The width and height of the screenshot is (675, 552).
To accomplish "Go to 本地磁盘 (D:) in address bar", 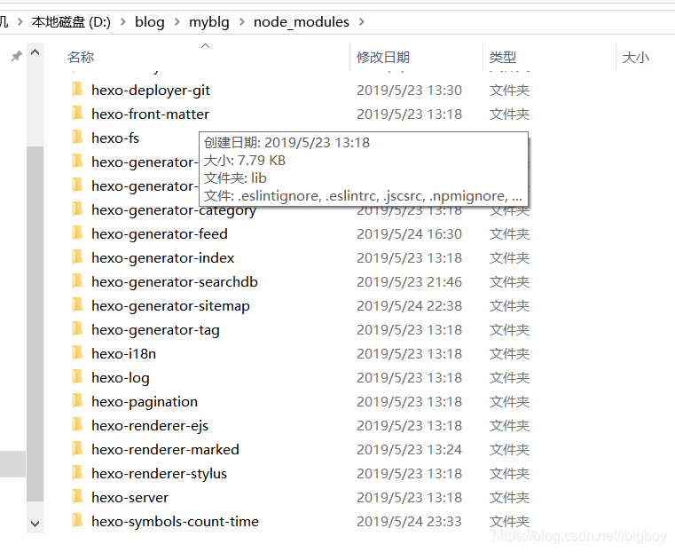I will 71,21.
